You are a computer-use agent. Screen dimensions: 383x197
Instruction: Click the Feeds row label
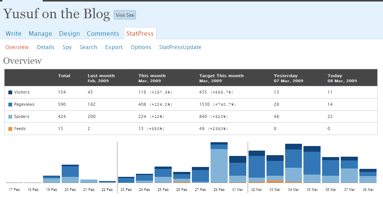point(20,129)
